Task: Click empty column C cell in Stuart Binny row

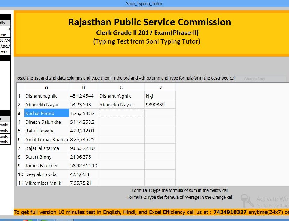Action: click(121, 157)
